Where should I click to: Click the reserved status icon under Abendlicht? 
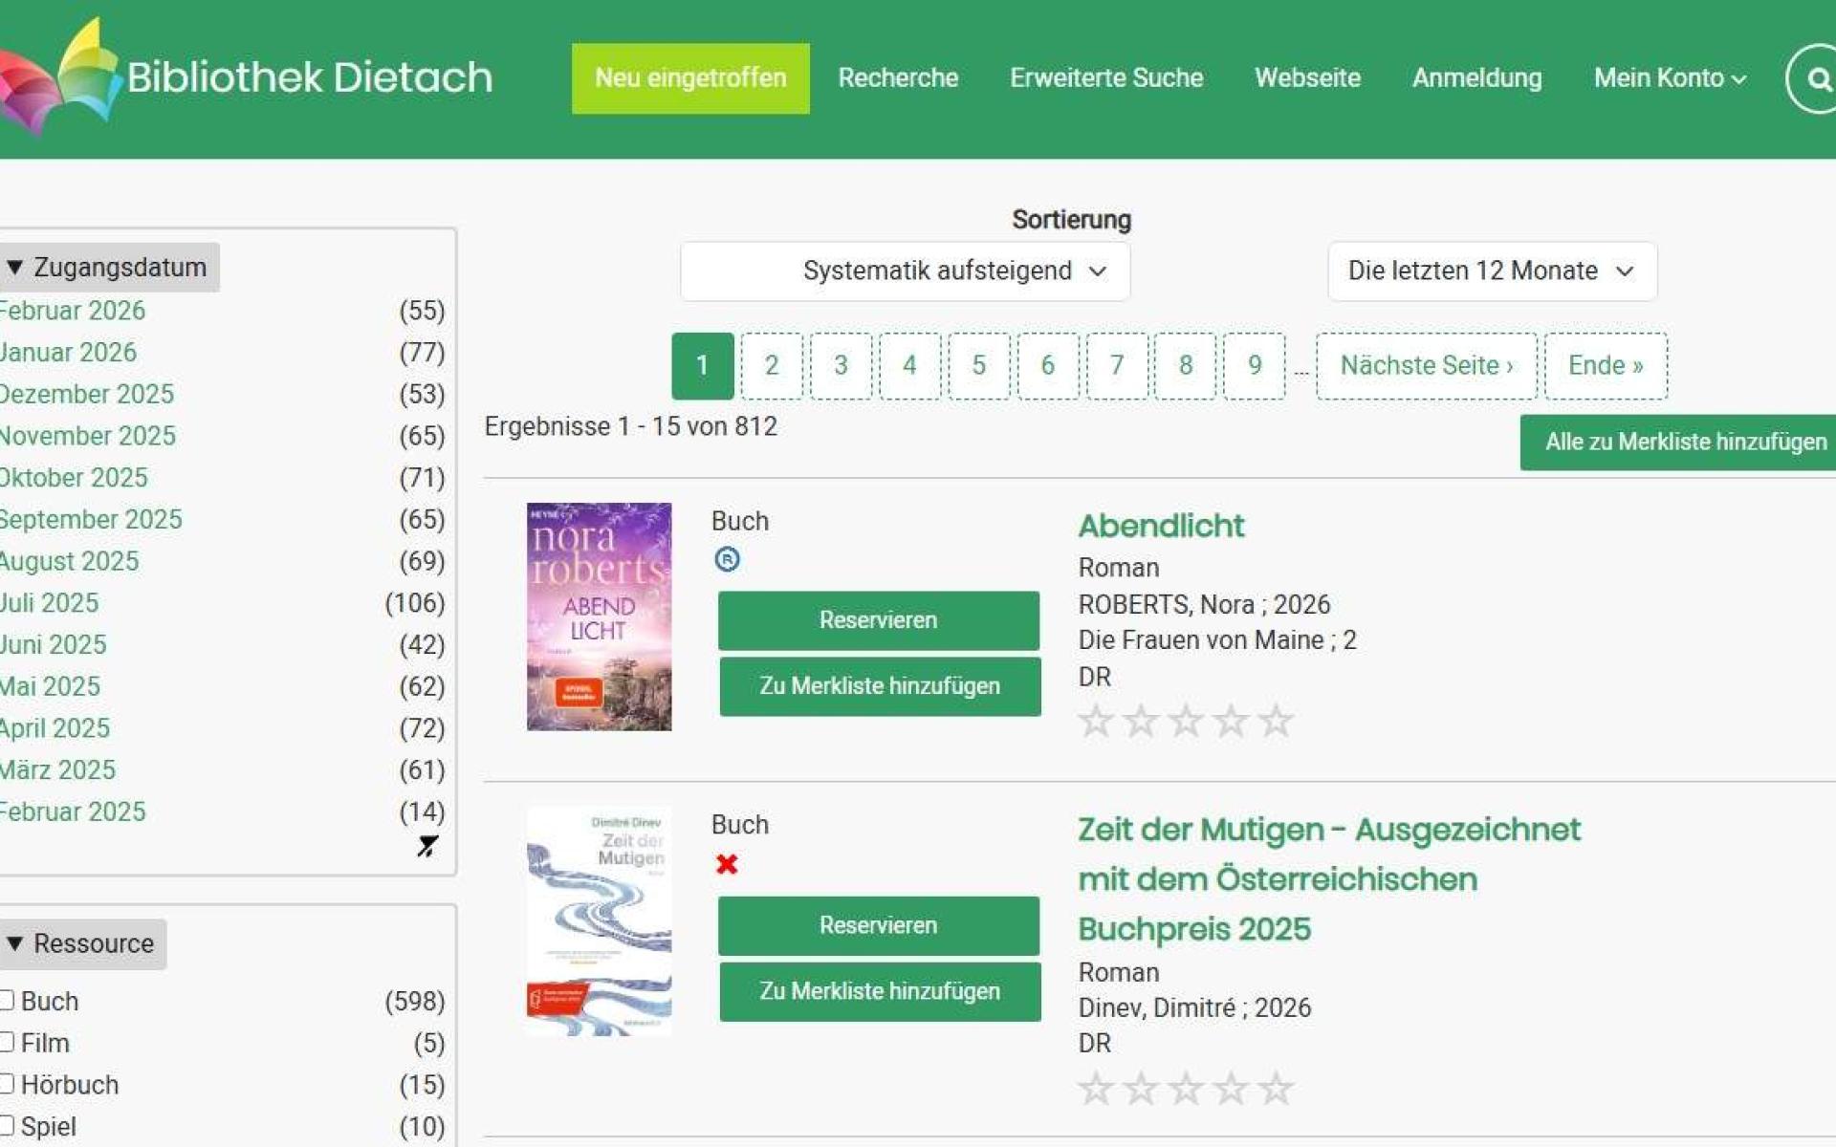(727, 559)
